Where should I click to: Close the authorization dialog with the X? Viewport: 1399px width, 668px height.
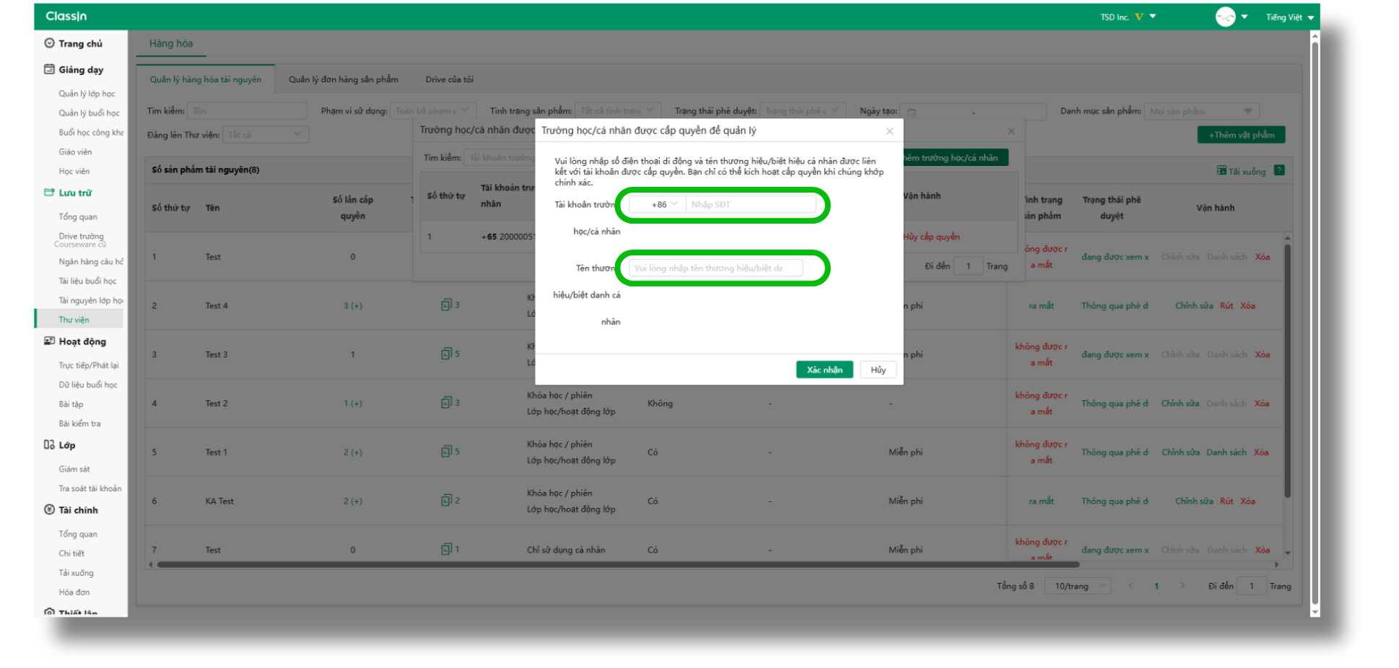[x=889, y=131]
